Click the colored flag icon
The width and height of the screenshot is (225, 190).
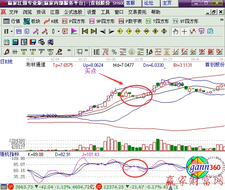[74, 31]
